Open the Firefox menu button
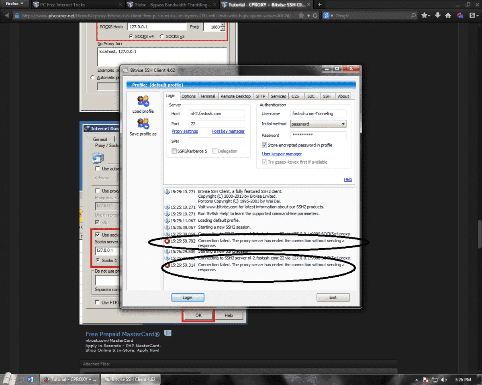Viewport: 482px width, 385px height. [14, 4]
